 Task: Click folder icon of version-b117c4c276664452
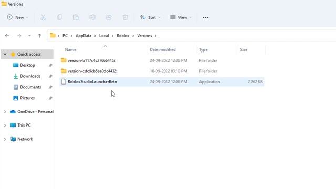pos(64,60)
